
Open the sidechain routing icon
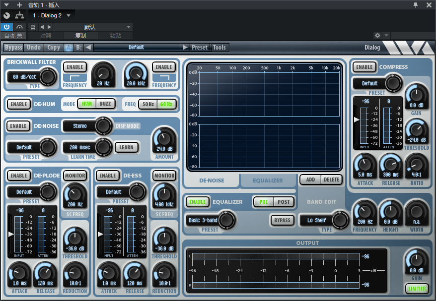click(19, 15)
